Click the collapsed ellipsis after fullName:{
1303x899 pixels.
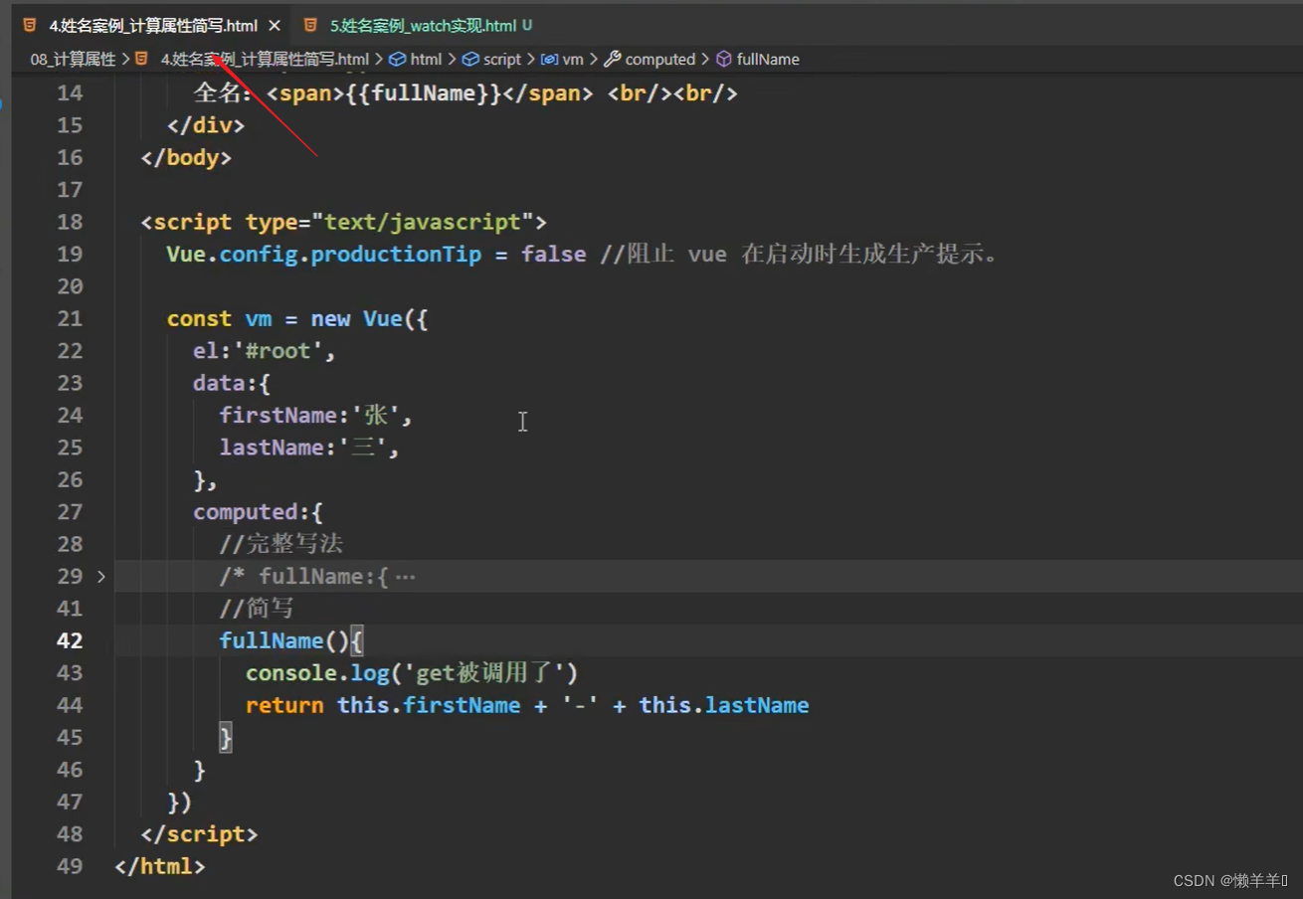tap(405, 577)
